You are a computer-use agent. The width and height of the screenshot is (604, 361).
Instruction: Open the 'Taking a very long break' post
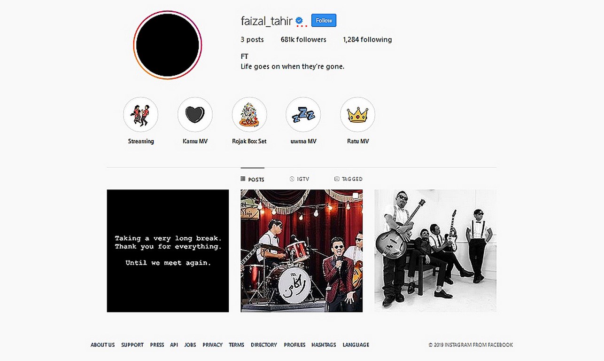pyautogui.click(x=168, y=251)
